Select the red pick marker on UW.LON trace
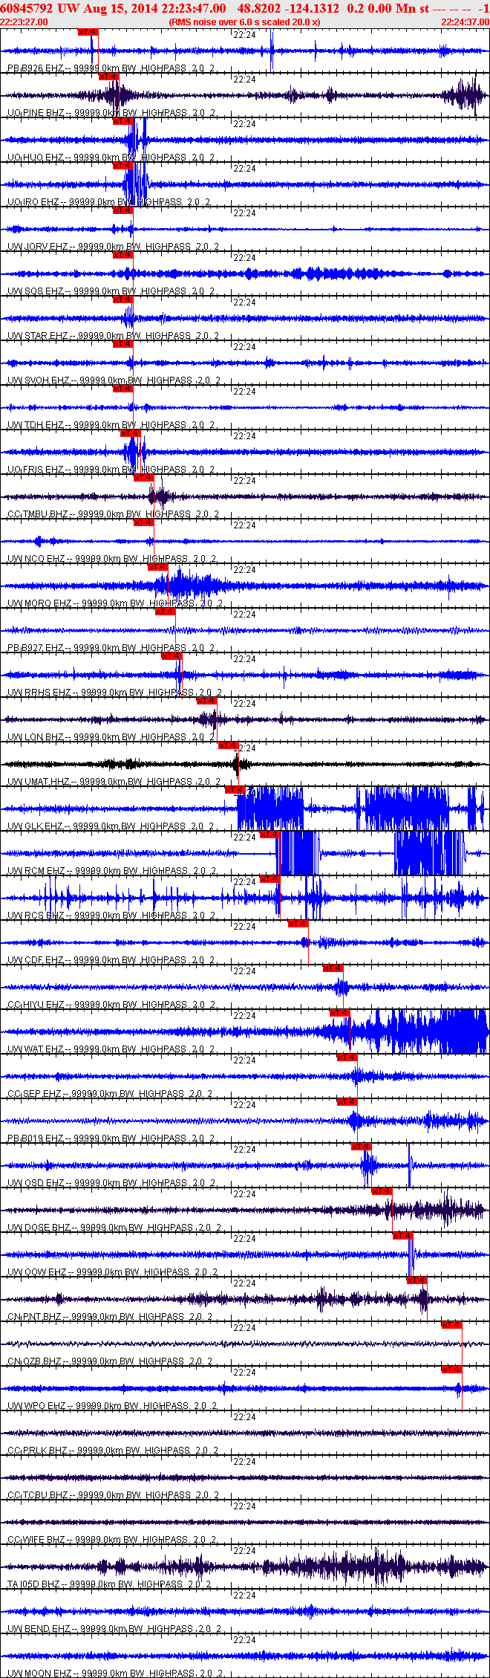Screen dimensions: 490x1678 click(x=206, y=701)
